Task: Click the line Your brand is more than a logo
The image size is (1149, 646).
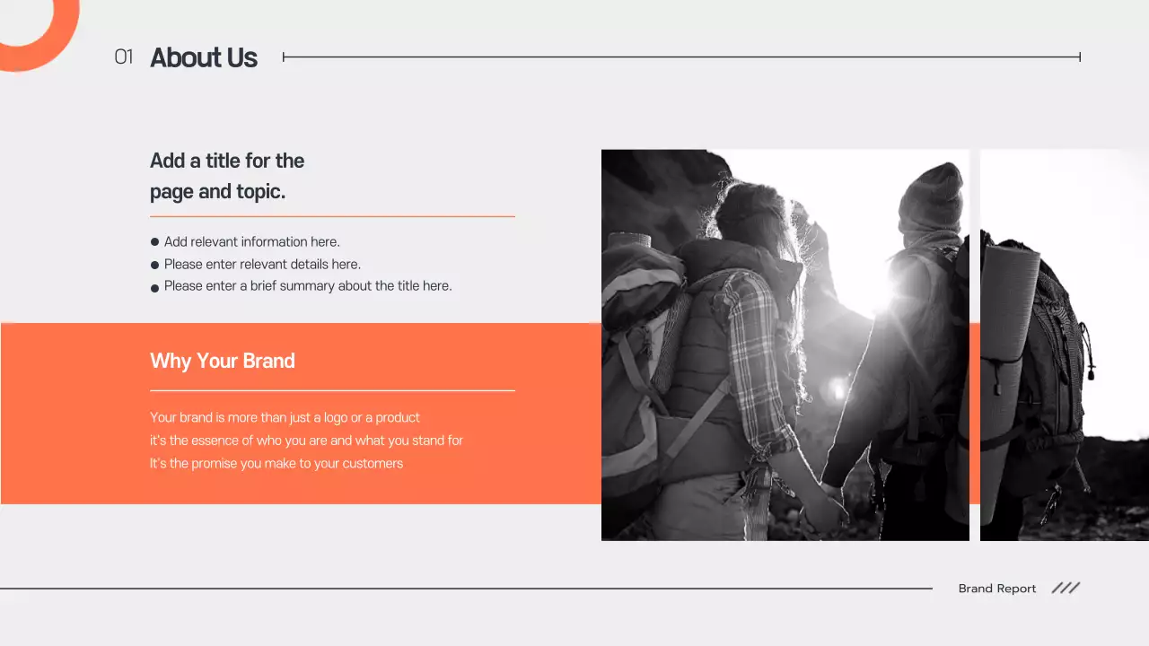Action: click(x=284, y=417)
